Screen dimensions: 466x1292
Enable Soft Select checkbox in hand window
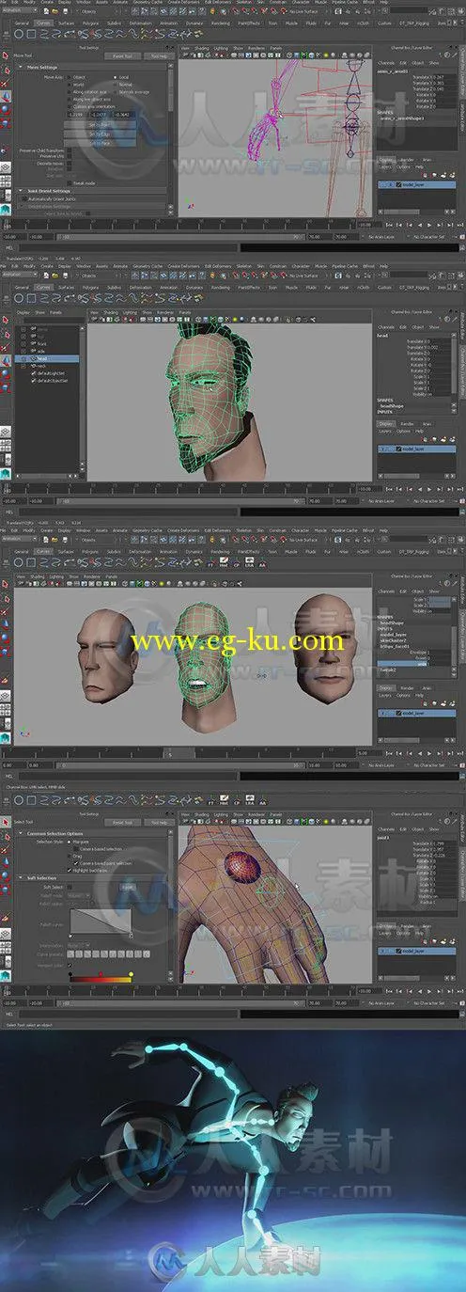(70, 888)
